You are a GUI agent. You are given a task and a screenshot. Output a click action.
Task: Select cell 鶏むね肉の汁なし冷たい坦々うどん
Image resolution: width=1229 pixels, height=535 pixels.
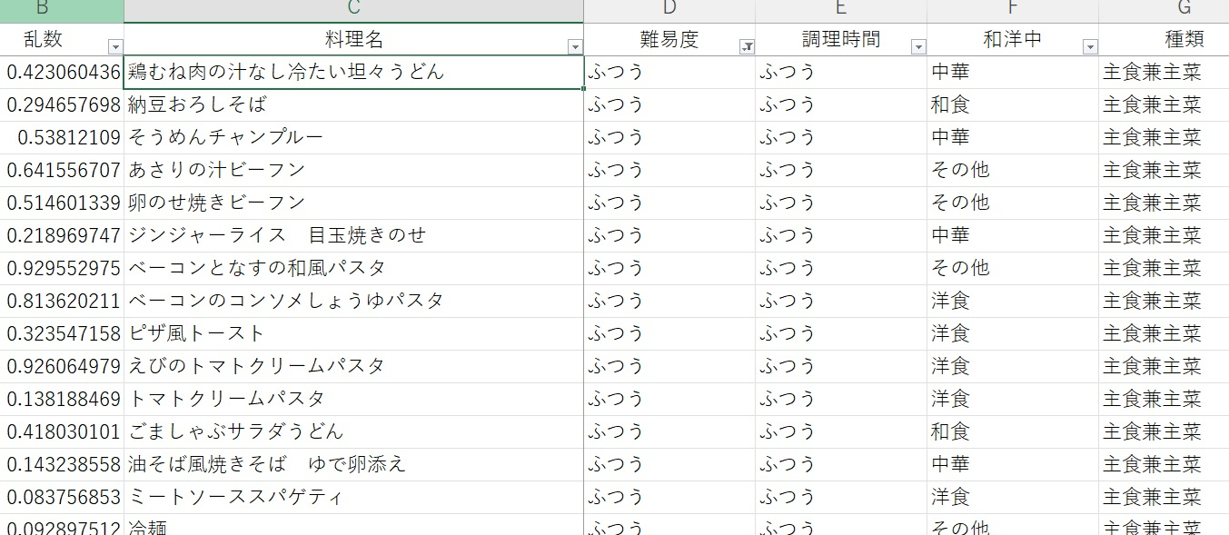354,73
